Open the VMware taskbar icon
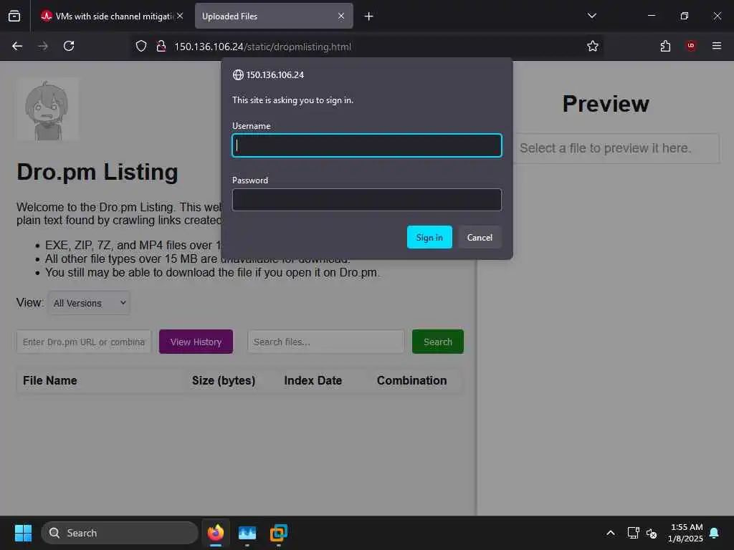 279,533
